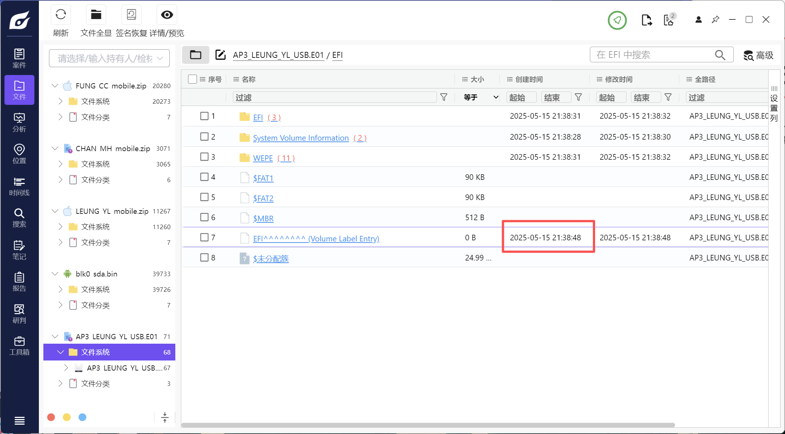
Task: Open the 请选择/输入持有人 holder dropdown
Action: coord(109,58)
